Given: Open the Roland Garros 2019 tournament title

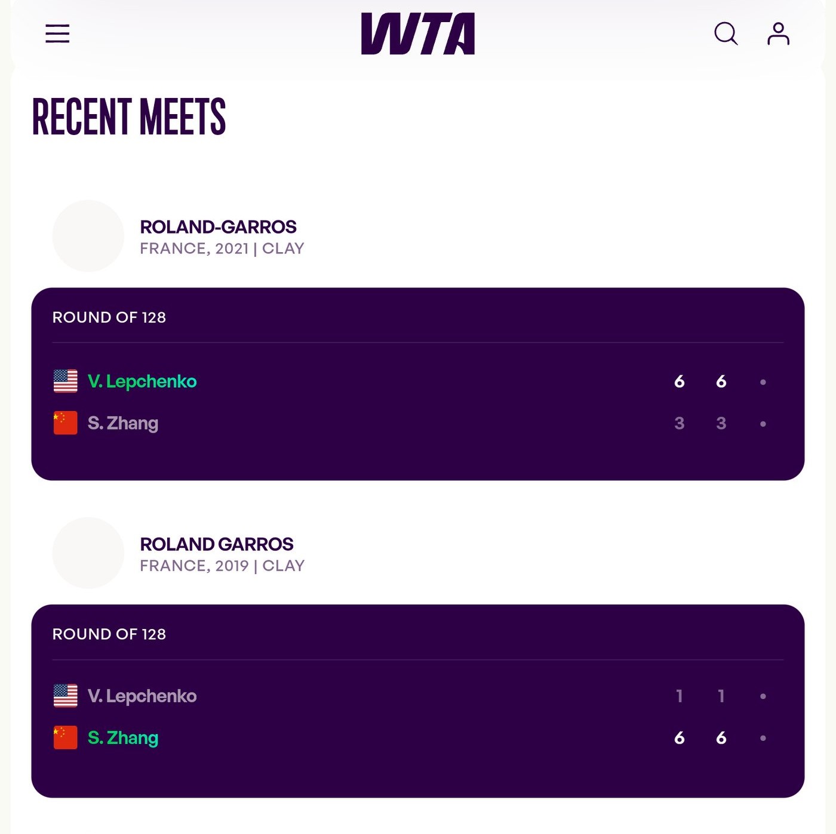Looking at the screenshot, I should click(x=217, y=544).
